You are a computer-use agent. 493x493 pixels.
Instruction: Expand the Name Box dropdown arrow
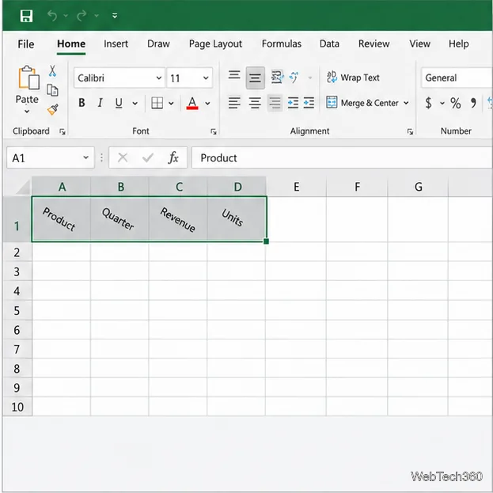85,157
